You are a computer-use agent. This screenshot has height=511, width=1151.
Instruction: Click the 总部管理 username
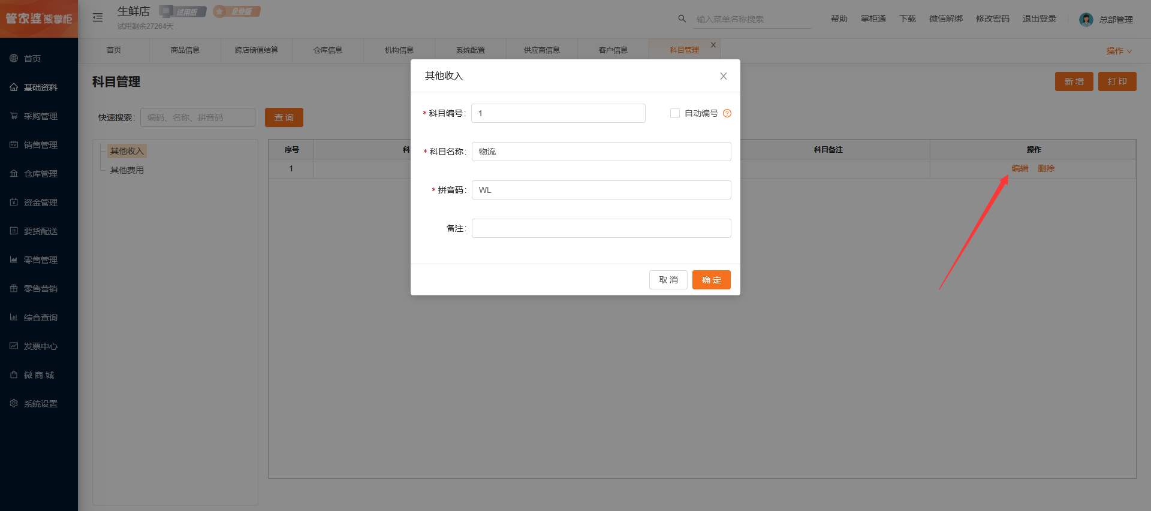[x=1116, y=20]
